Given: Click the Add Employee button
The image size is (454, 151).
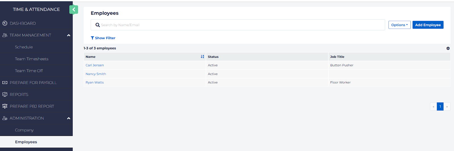Looking at the screenshot, I should [x=428, y=25].
